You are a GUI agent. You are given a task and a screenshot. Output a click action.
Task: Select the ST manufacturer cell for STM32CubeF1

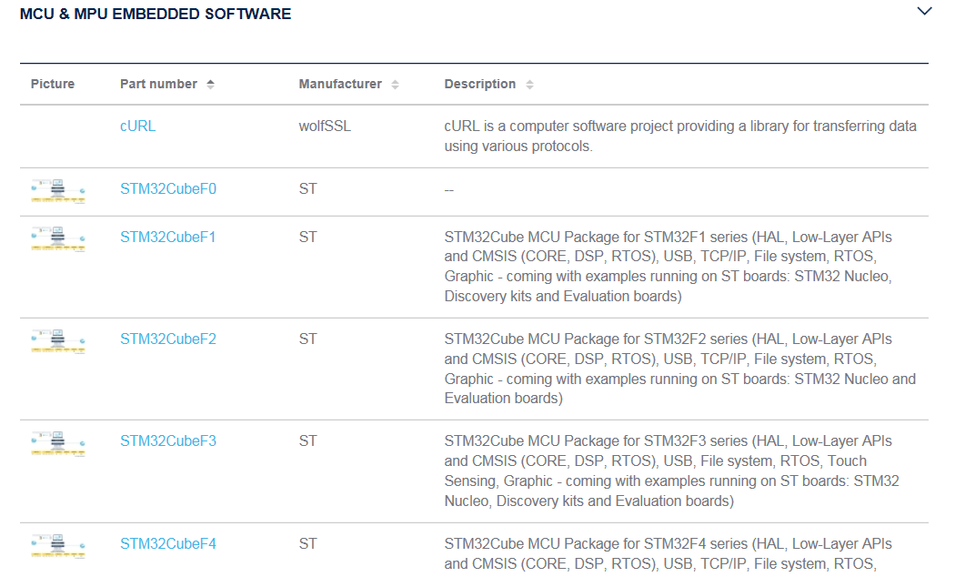click(x=307, y=237)
